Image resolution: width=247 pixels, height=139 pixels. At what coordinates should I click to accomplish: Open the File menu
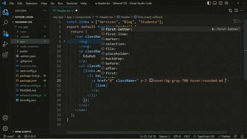coord(12,3)
